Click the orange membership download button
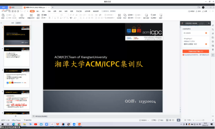Screen dimensions: 215x129 pos(196,51)
